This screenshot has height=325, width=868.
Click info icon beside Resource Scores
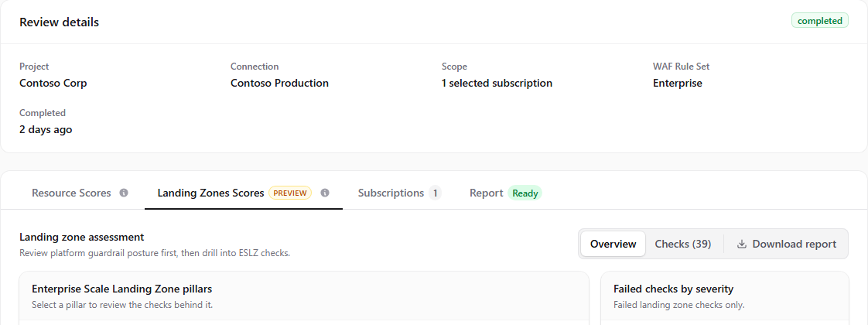point(124,193)
